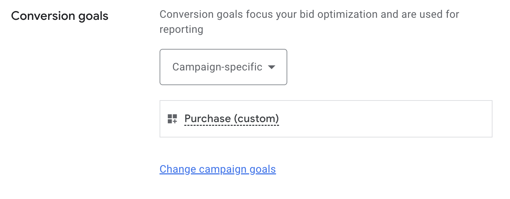Viewport: 510px width, 199px height.
Task: Click the custom goal icon beside Purchase
Action: point(172,119)
